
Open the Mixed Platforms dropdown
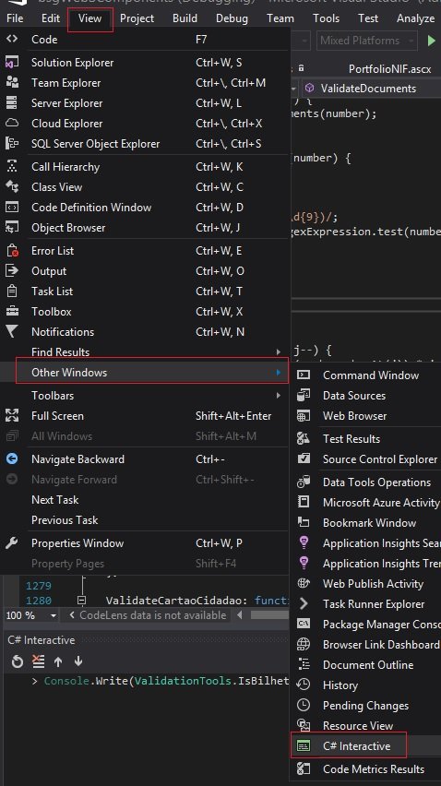click(x=367, y=41)
